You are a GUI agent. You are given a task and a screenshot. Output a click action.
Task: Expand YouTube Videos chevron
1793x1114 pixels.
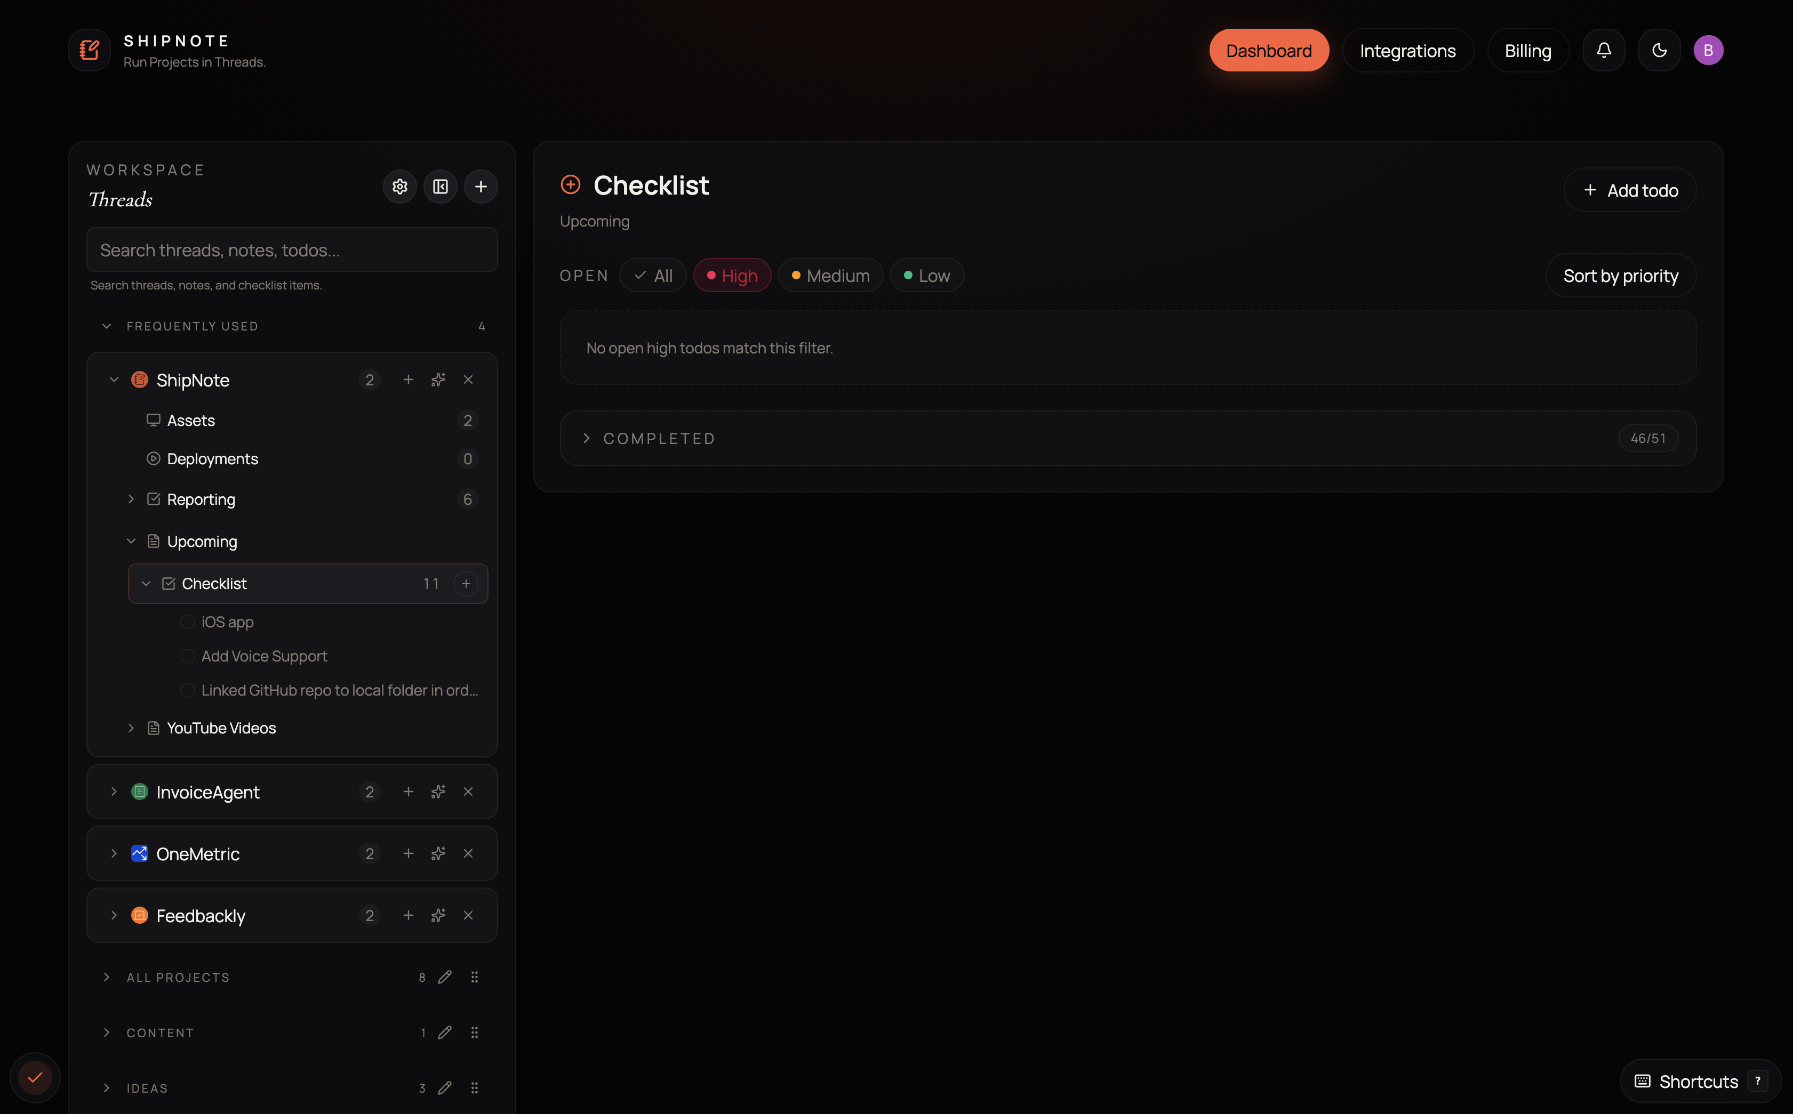tap(131, 728)
